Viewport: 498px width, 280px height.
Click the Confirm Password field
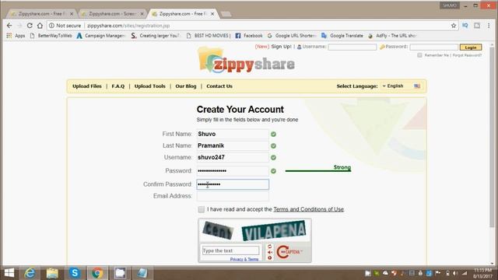233,184
